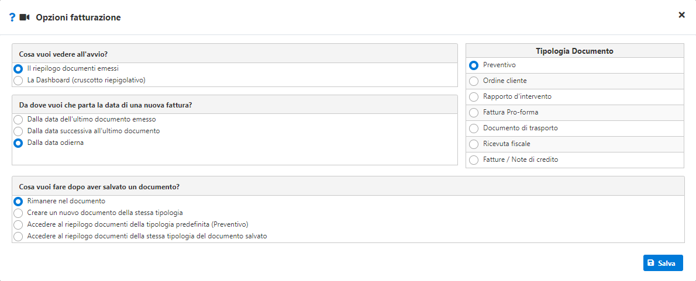Select 'Dalla data dell'ultimo documento emesso'
696x281 pixels.
coord(18,120)
